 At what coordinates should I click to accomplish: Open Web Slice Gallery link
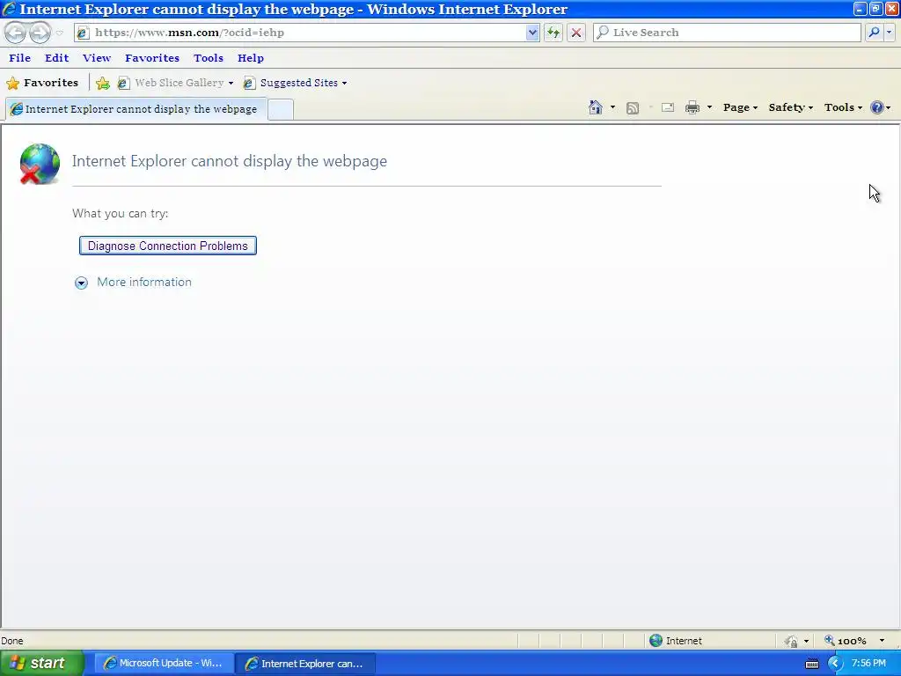point(172,83)
